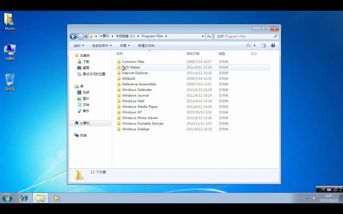Click the 新建文件夹 button
The width and height of the screenshot is (343, 214).
pos(146,46)
